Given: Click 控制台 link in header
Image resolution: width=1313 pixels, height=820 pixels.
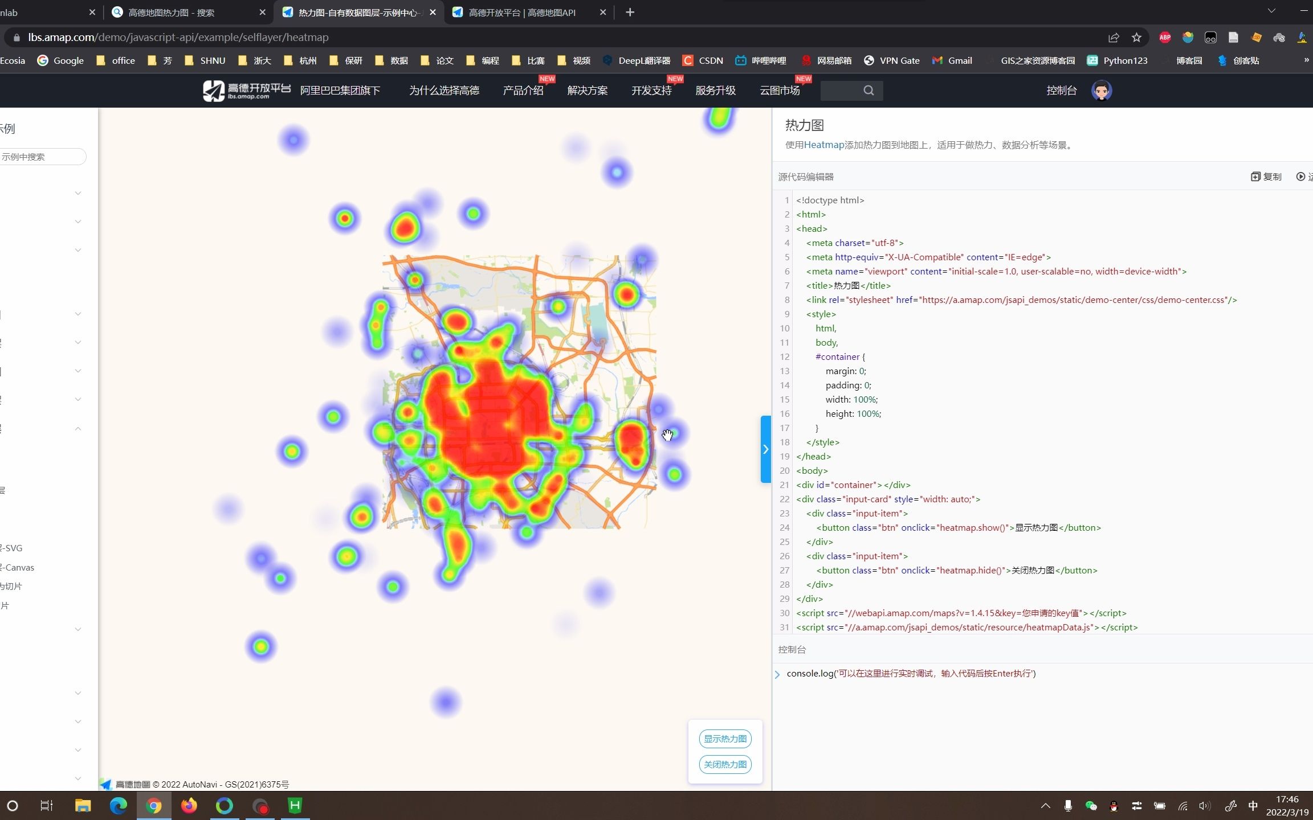Looking at the screenshot, I should (x=1062, y=91).
